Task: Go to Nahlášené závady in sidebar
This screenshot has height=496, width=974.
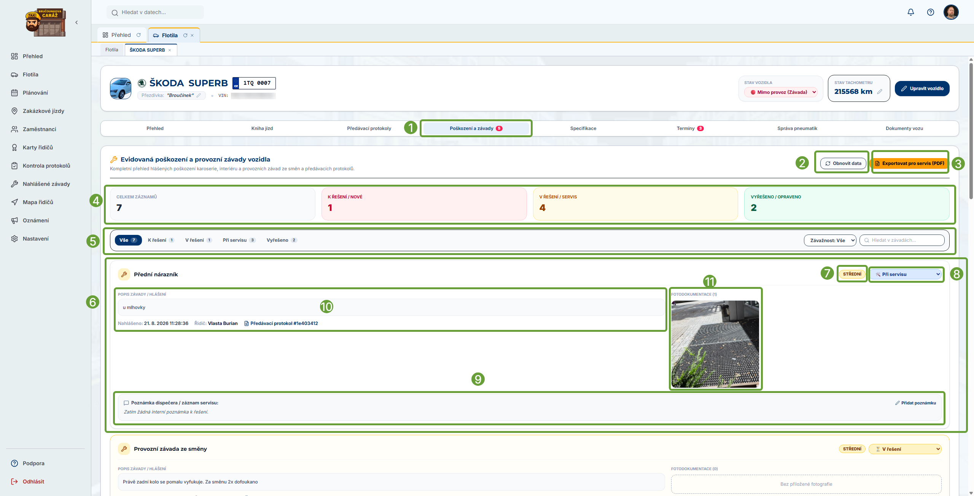Action: point(45,184)
